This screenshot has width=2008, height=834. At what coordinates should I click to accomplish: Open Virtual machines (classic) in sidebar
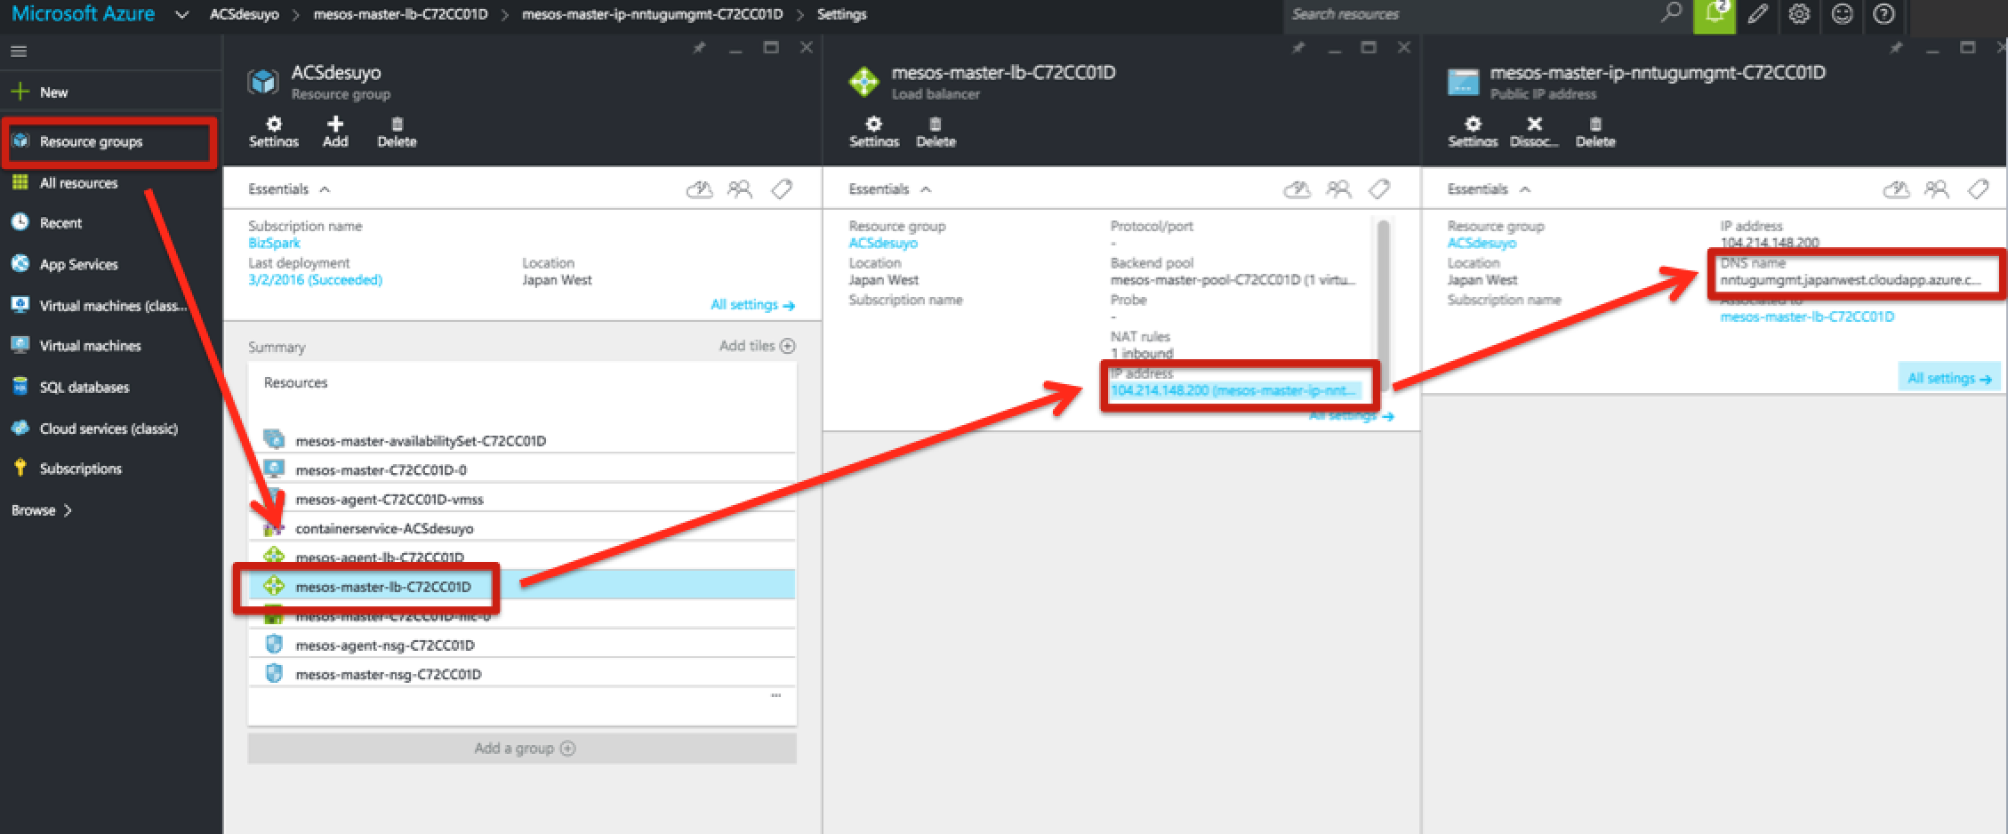point(100,305)
